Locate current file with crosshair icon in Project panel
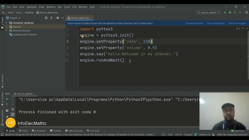 coord(46,18)
